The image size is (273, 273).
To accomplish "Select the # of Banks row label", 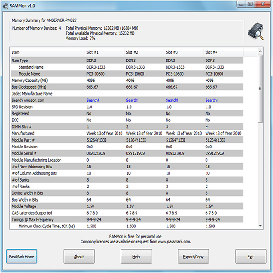I will (20, 180).
